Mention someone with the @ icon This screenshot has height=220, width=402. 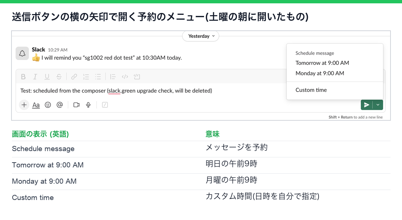click(x=60, y=105)
